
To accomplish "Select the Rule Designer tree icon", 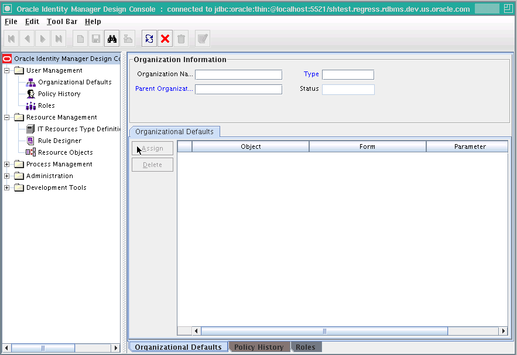I will pyautogui.click(x=30, y=141).
